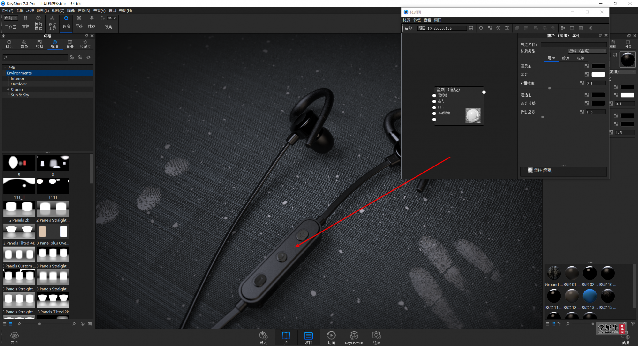The width and height of the screenshot is (638, 346).
Task: Click the zoom-to-fit icon in graph toolbar
Action: pyautogui.click(x=572, y=28)
